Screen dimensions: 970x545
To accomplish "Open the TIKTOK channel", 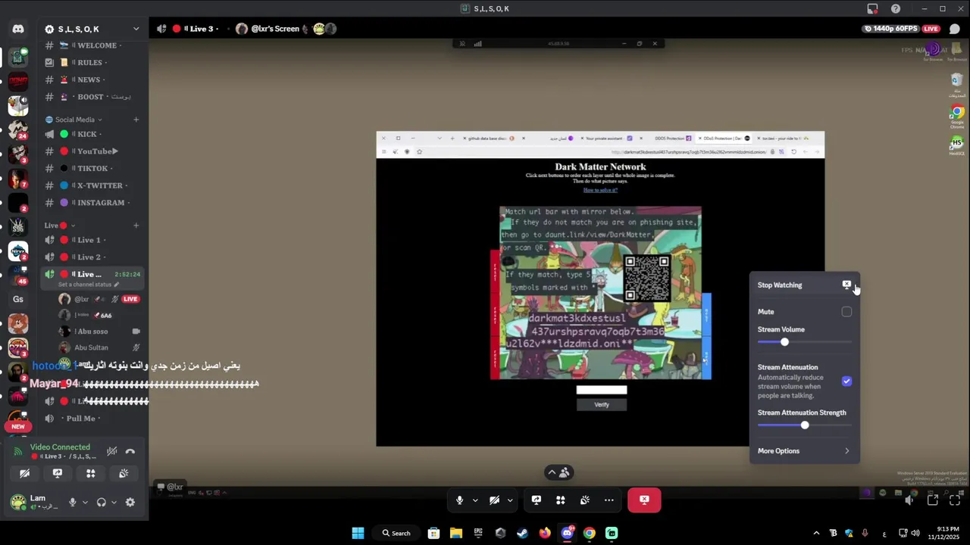I will click(x=92, y=169).
